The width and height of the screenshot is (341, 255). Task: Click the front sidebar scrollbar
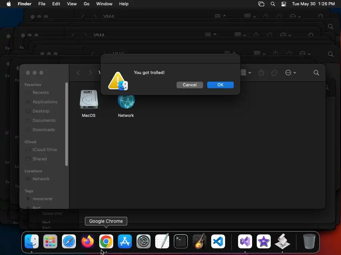pos(67,124)
